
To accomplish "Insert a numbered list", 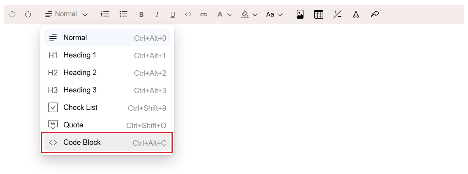I will (105, 14).
